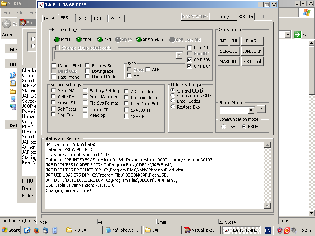
Task: Switch to the P-KEY tab
Action: 116,18
